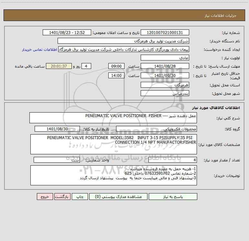Click label توضیحات خریدار

227,176
